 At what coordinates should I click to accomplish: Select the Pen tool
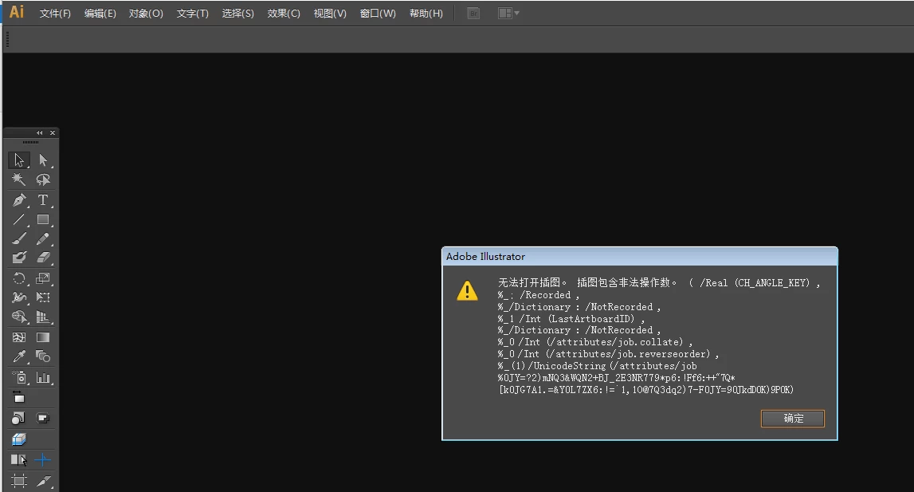pyautogui.click(x=18, y=200)
